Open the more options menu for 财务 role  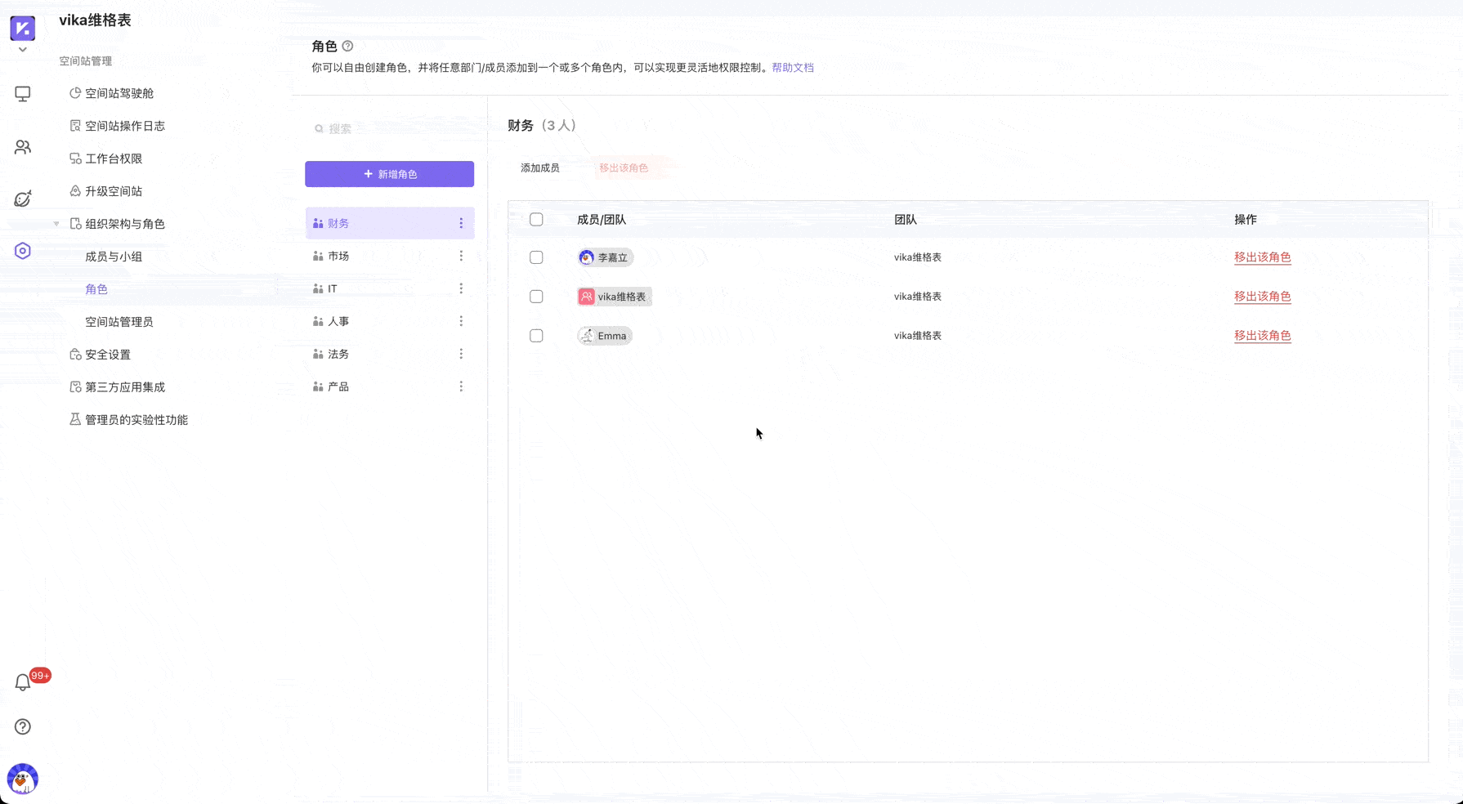click(461, 223)
